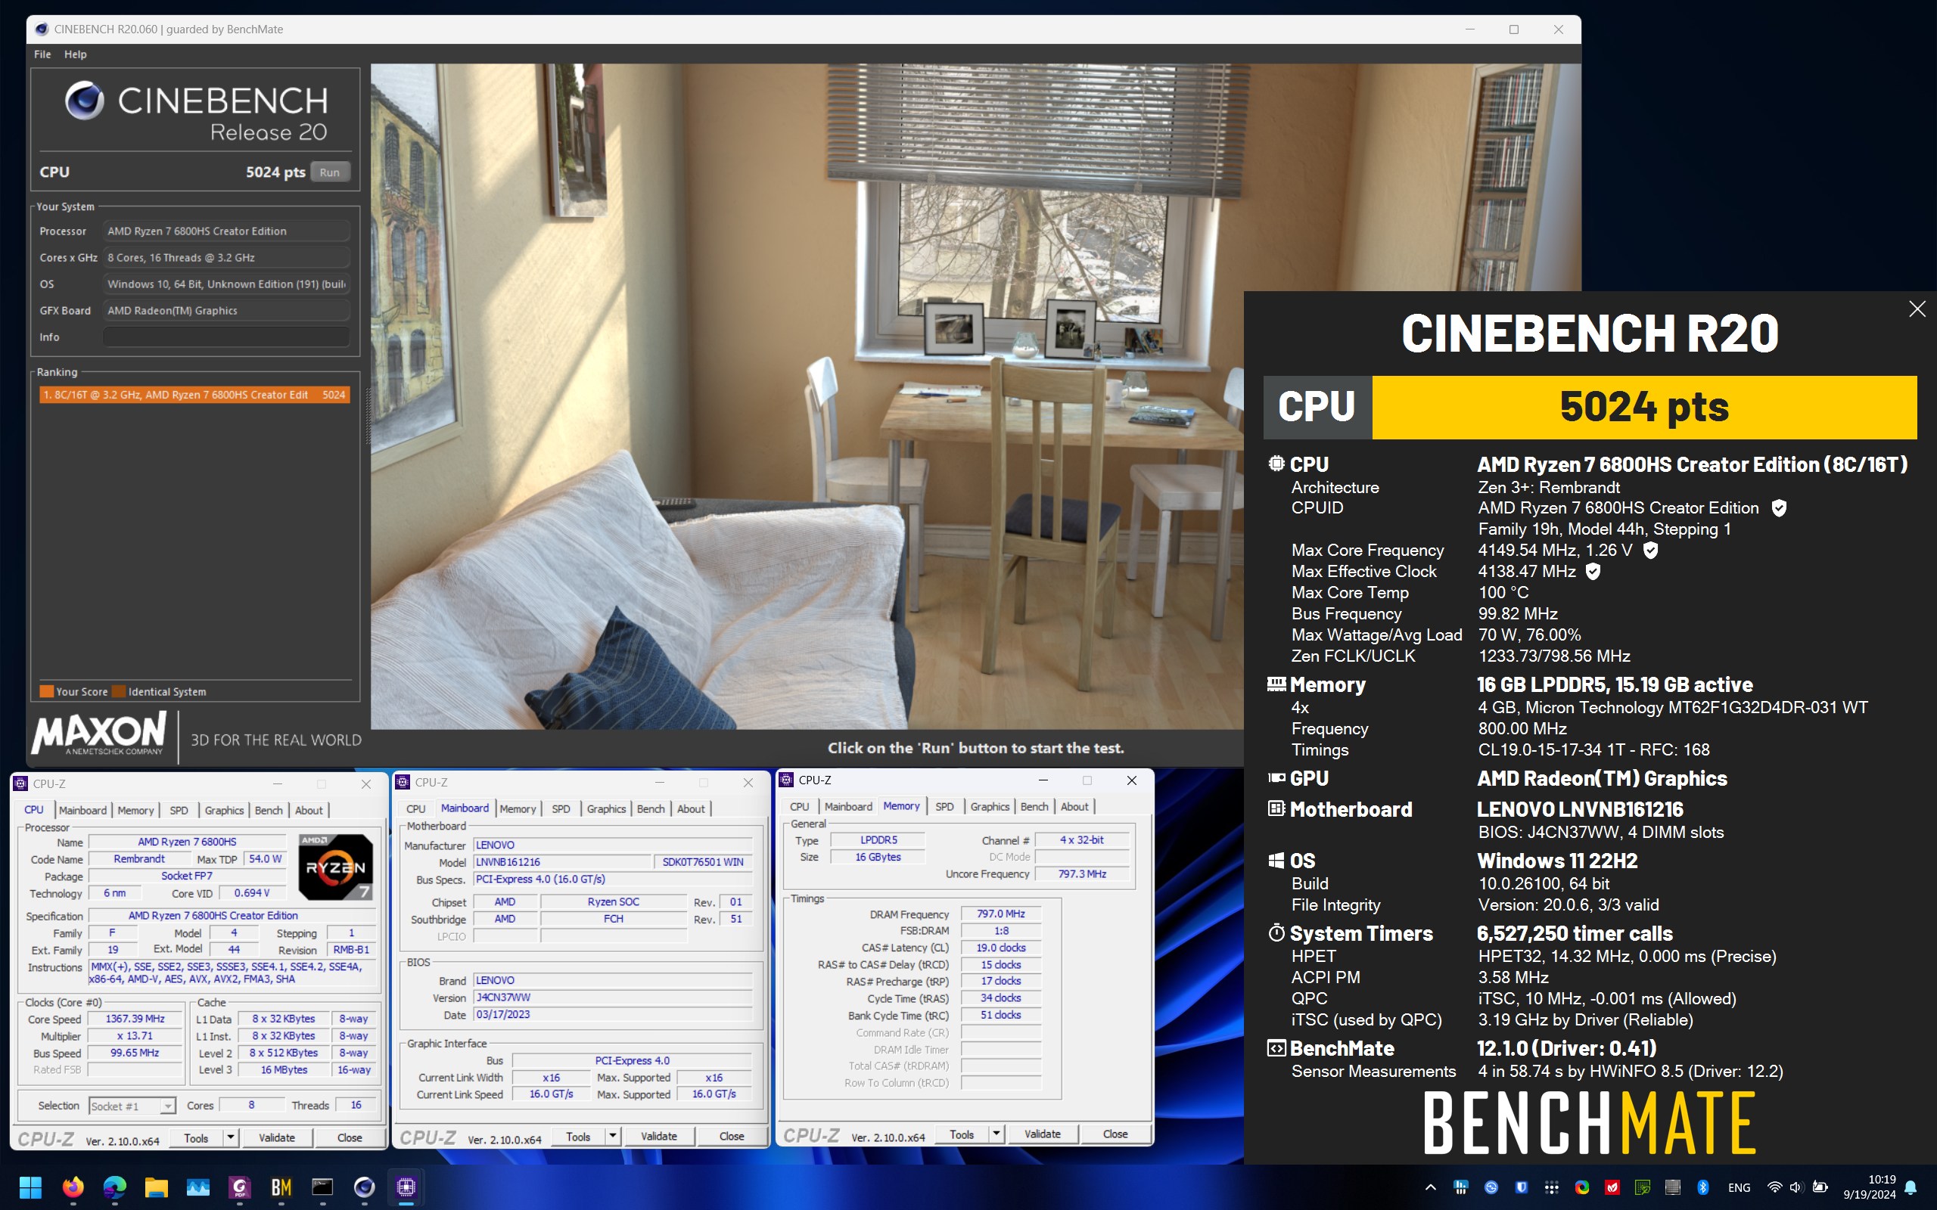Open Tools dropdown arrow in Memory window
Screen dimensions: 1937x1210
tap(996, 1134)
